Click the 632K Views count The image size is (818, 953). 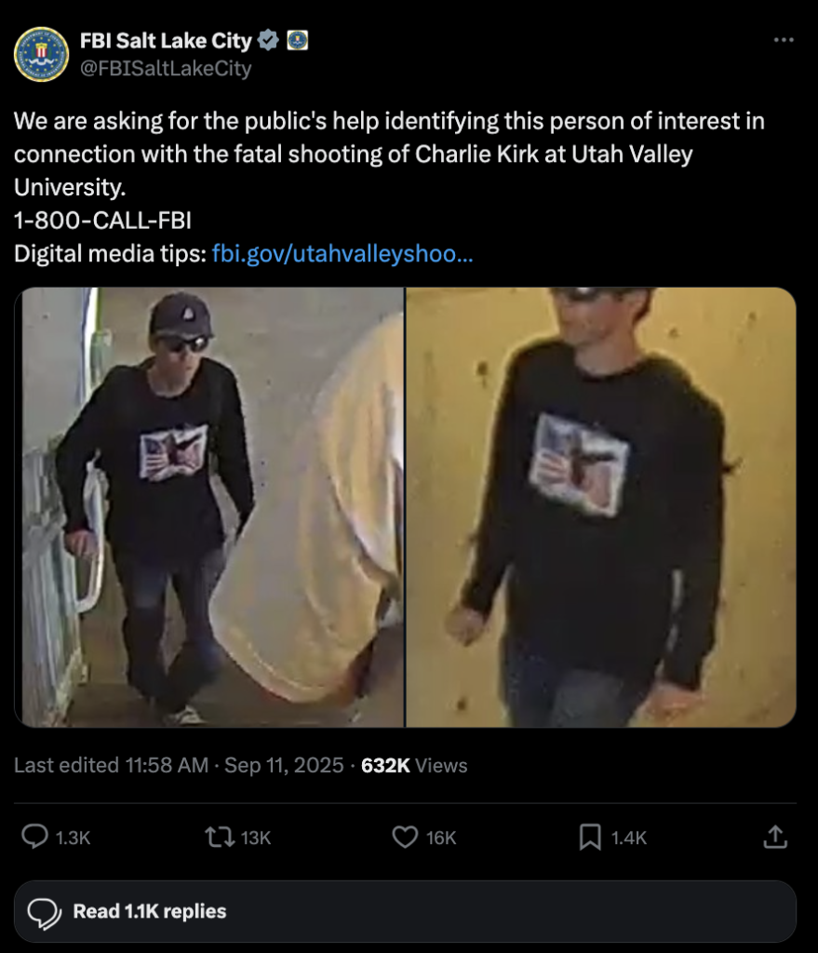pos(414,765)
